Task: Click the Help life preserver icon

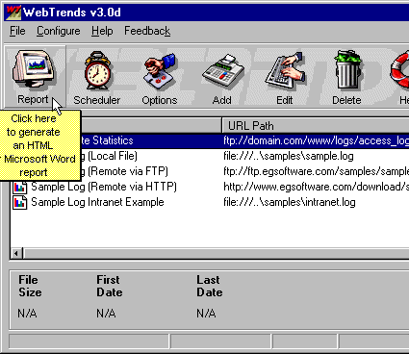Action: [399, 71]
